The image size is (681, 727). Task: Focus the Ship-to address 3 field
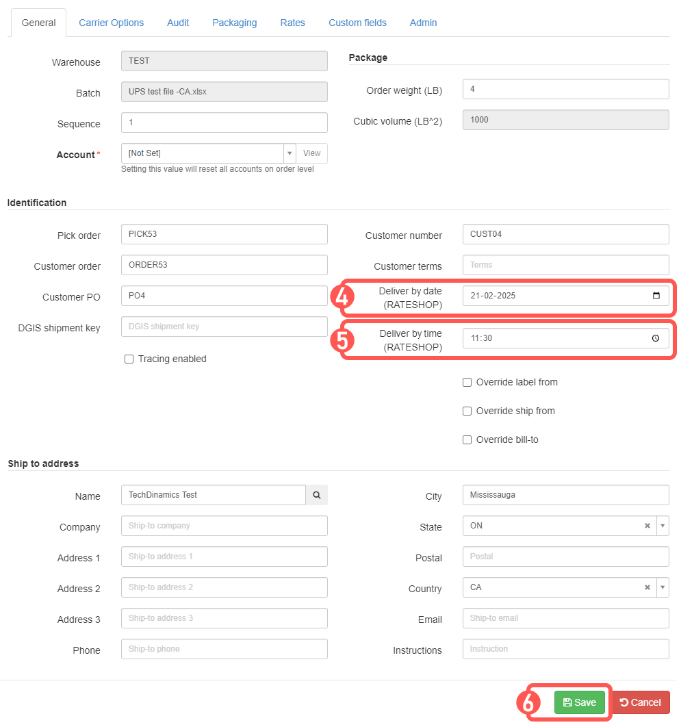[224, 619]
